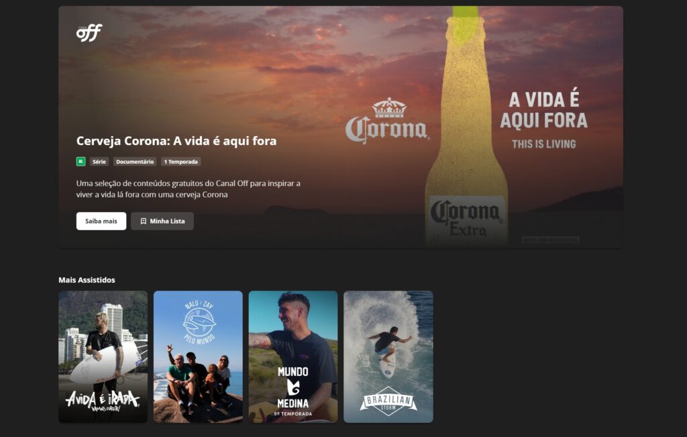The image size is (687, 437).
Task: Select the Documentário genre tag
Action: click(135, 162)
